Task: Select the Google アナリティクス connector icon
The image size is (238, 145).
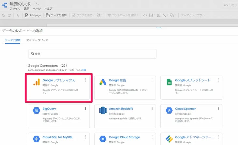Action: pyautogui.click(x=37, y=82)
